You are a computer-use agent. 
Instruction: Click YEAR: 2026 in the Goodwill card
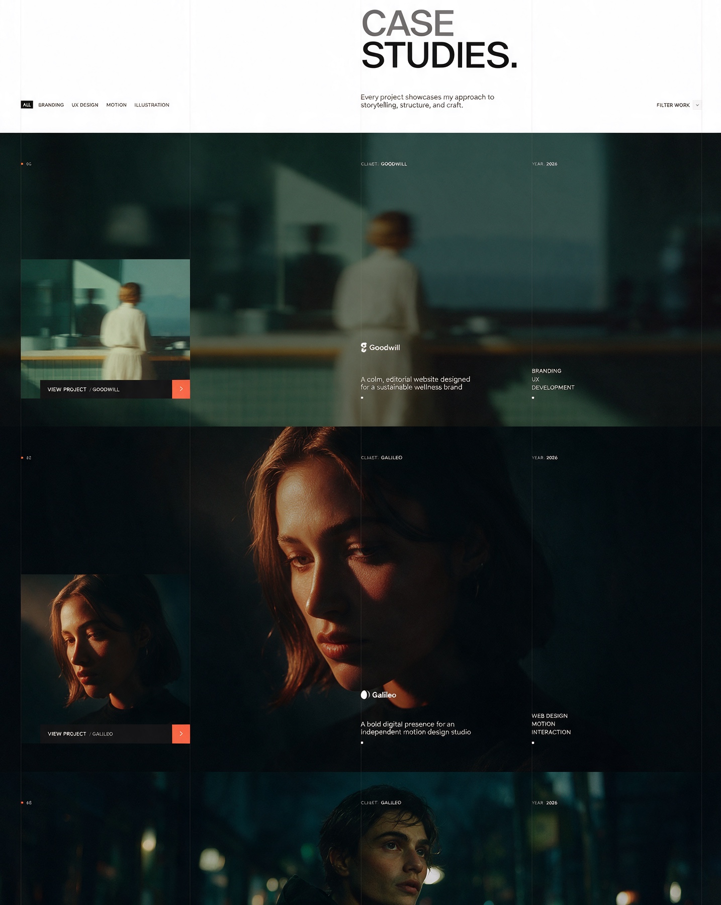(x=545, y=164)
